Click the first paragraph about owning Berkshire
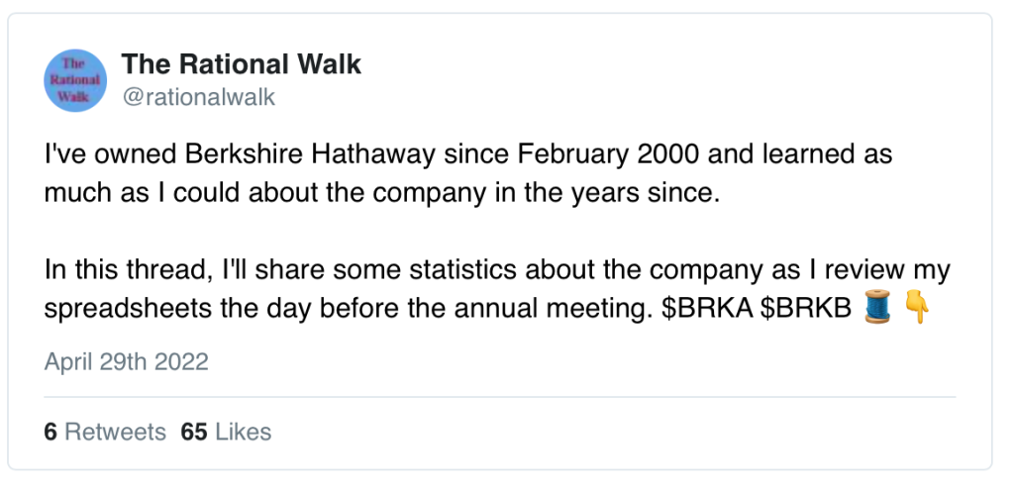The width and height of the screenshot is (1014, 489). coord(465,174)
